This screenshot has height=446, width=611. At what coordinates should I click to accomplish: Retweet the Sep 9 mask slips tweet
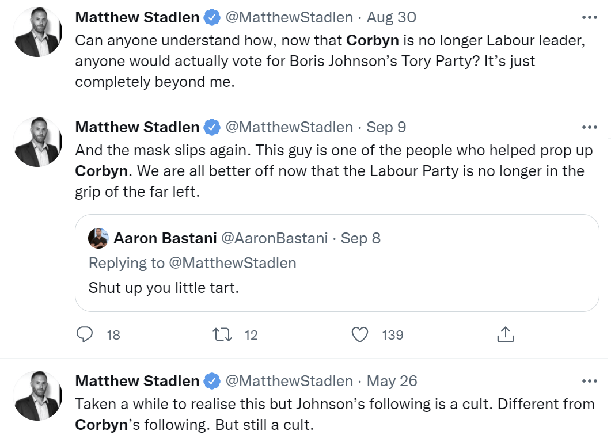point(222,334)
